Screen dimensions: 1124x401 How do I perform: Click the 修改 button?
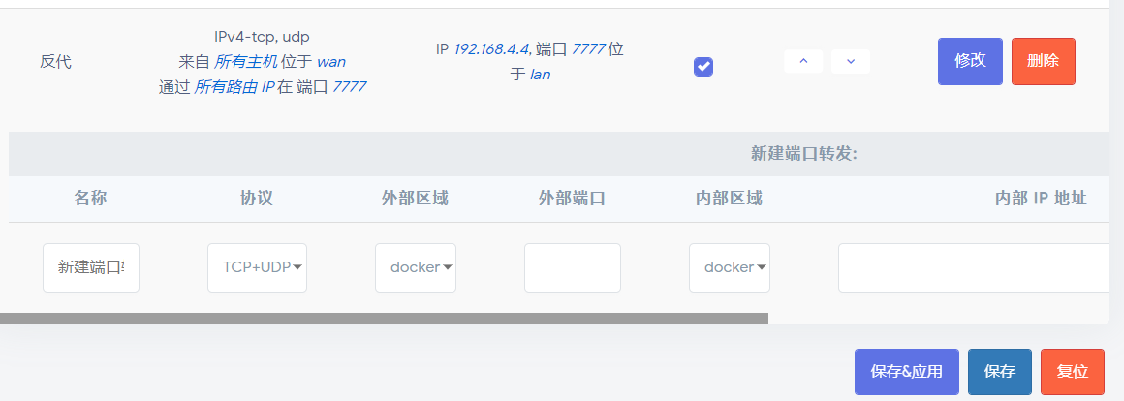[970, 62]
